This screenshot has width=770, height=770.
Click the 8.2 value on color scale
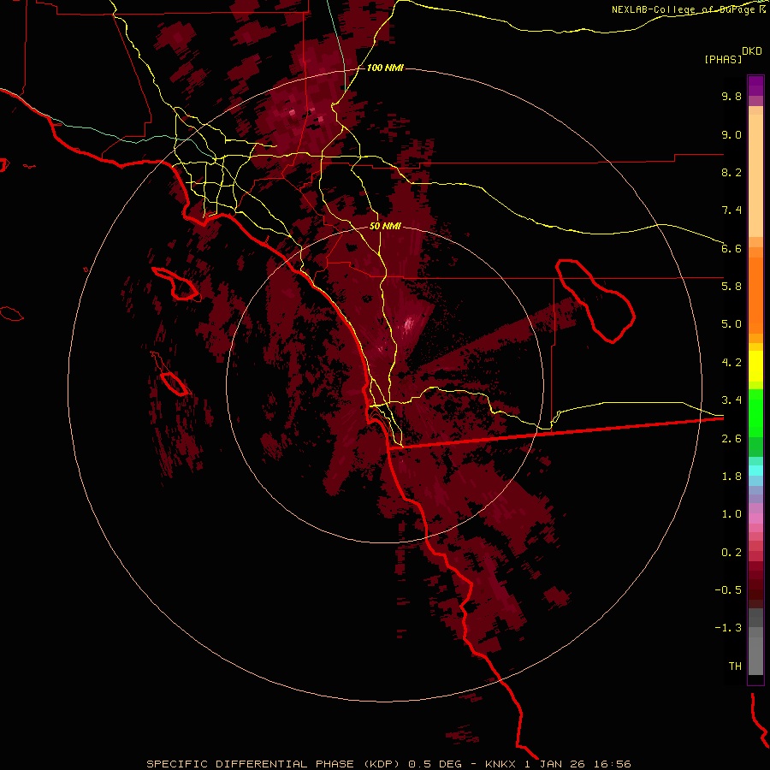731,172
